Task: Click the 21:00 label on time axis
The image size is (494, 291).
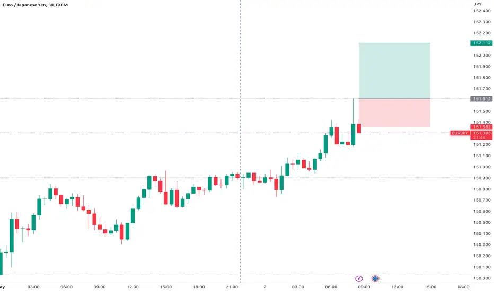Action: (232, 287)
